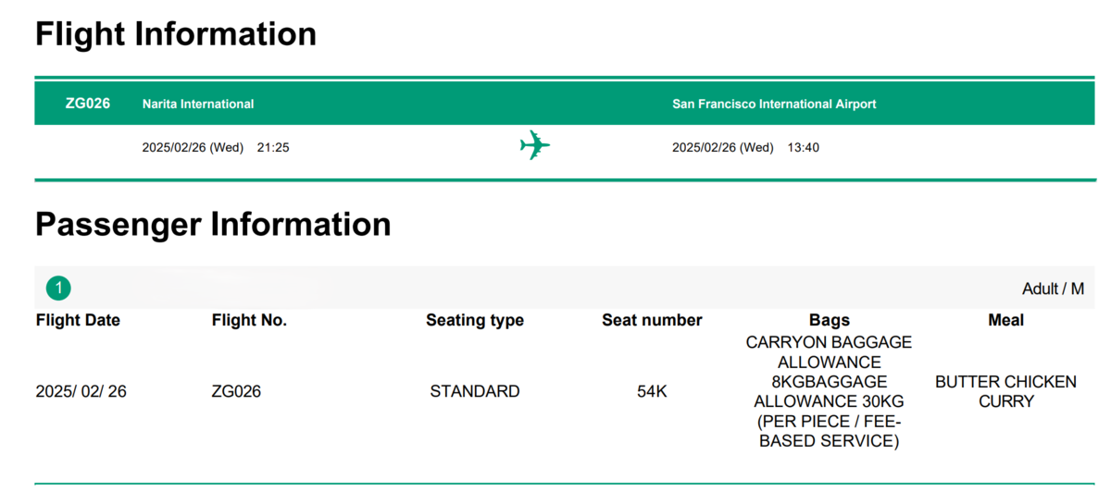Select departure time 21:25
Image resolution: width=1111 pixels, height=504 pixels.
pos(273,147)
